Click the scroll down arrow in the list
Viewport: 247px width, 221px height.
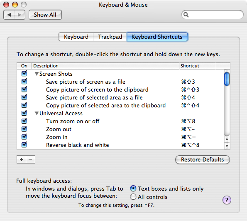pos(227,146)
